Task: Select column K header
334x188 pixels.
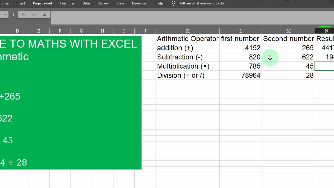Action: 188,31
